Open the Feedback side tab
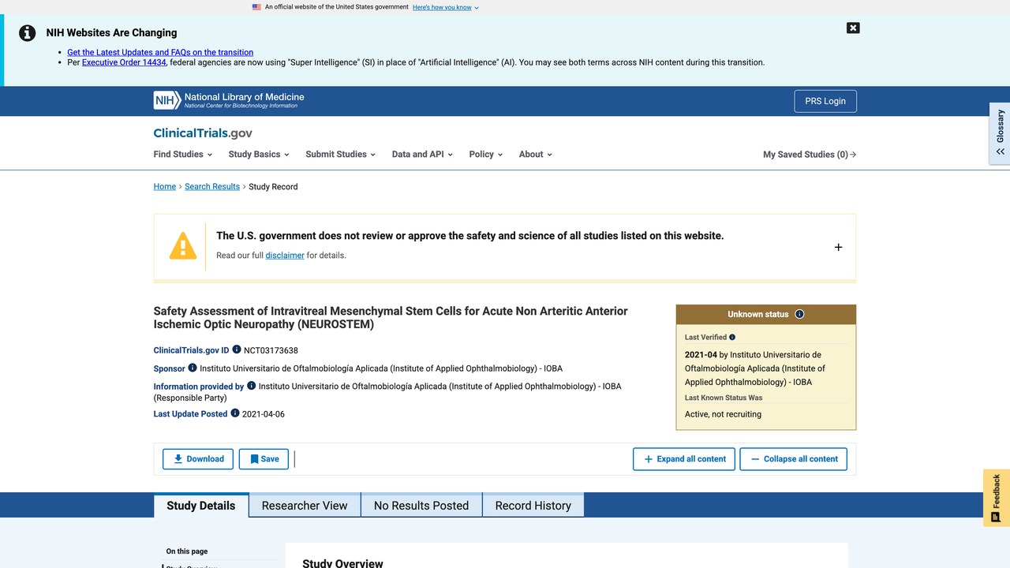 [997, 498]
